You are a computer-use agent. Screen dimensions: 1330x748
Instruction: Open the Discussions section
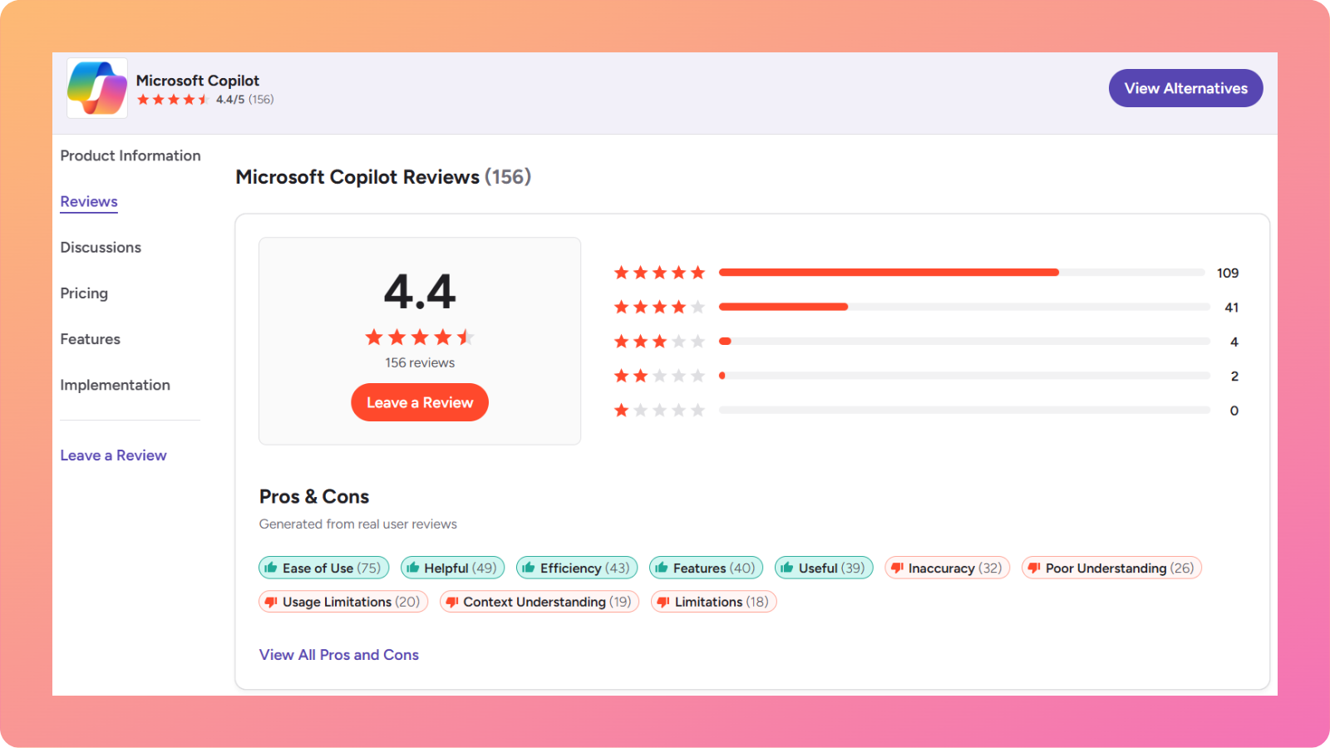point(101,247)
